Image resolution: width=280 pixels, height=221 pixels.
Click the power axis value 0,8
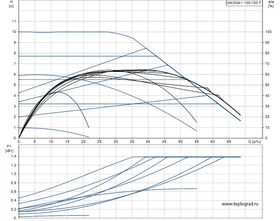(14, 183)
